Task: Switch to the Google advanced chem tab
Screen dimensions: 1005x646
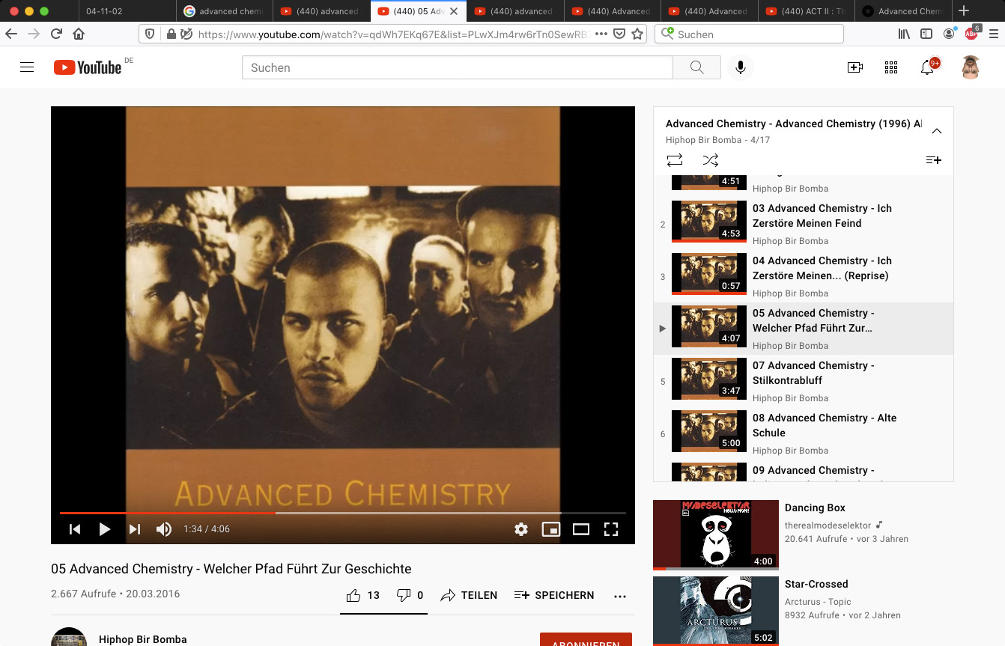Action: [224, 11]
